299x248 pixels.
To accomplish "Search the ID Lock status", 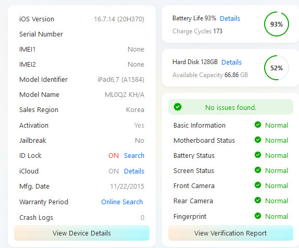I will tap(134, 155).
